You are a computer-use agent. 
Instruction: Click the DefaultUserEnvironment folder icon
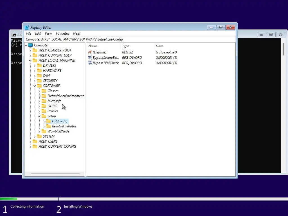pyautogui.click(x=44, y=96)
